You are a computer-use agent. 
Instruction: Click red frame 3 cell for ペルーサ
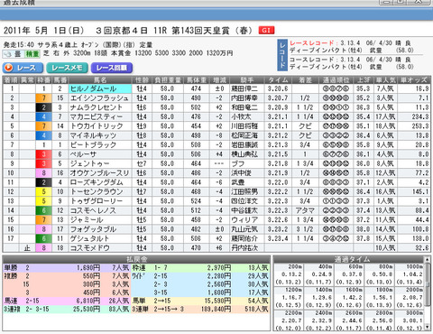coord(44,154)
